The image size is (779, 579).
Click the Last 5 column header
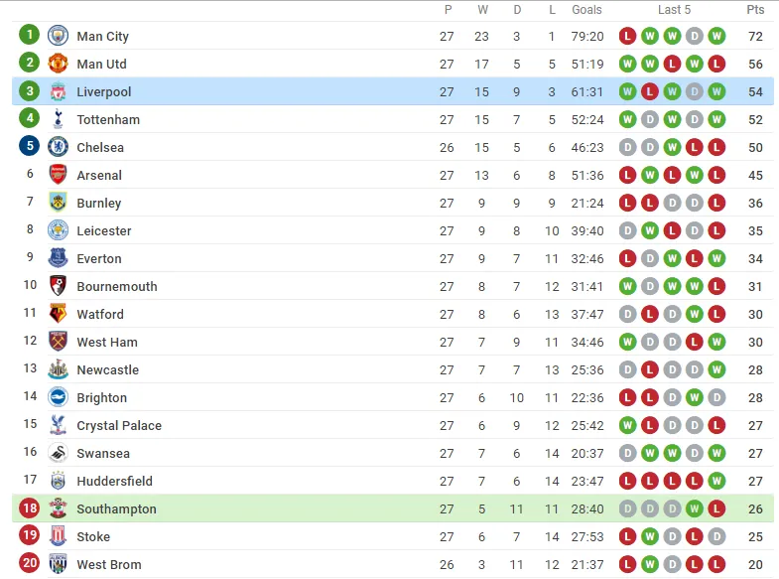click(674, 10)
